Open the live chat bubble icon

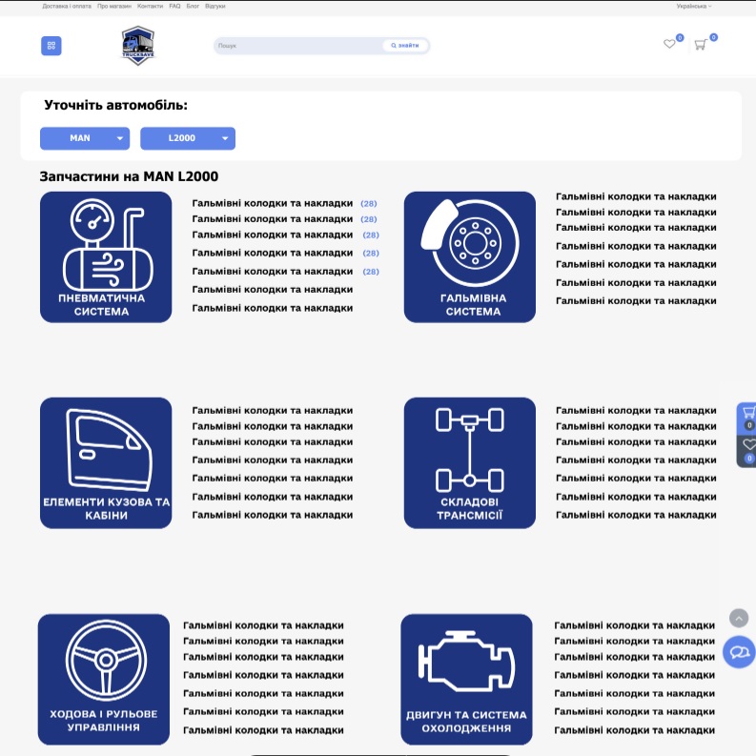[x=739, y=653]
